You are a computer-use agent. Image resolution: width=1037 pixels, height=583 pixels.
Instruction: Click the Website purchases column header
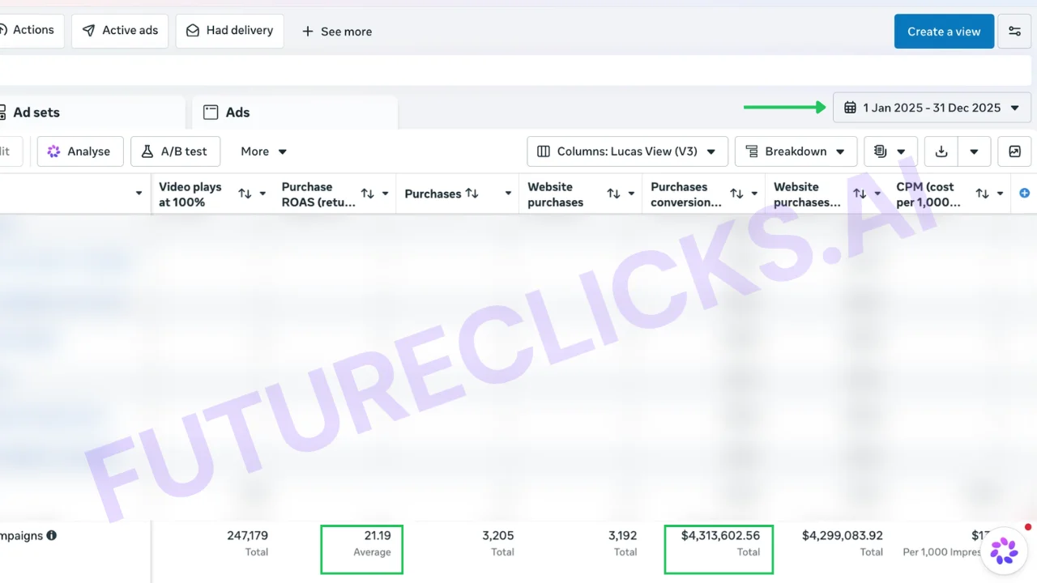click(x=556, y=194)
